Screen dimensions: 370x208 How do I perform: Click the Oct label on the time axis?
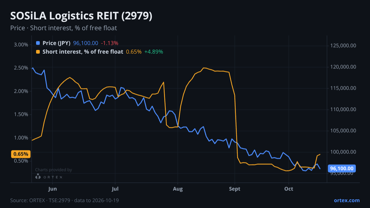[x=289, y=188]
